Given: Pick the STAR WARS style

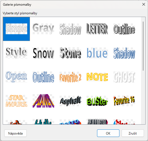Looking at the screenshot, I should pyautogui.click(x=16, y=101).
